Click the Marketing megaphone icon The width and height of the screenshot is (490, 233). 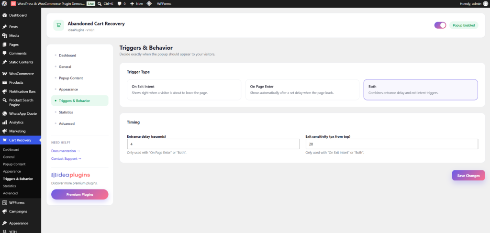(5, 131)
